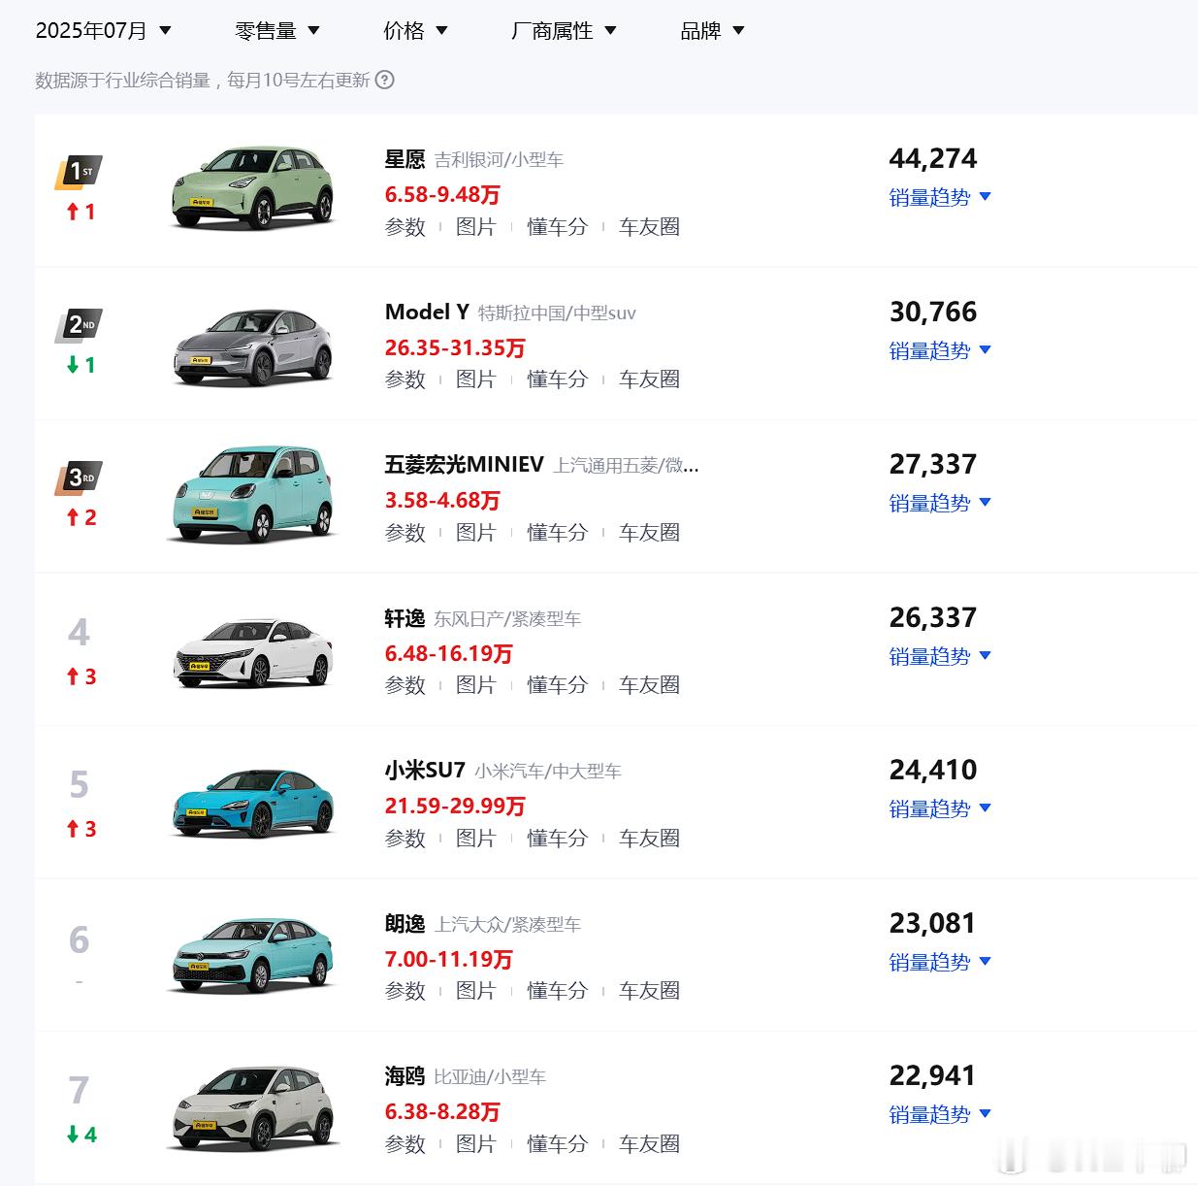Click the 海鸥 model name
1198x1186 pixels.
[x=405, y=1076]
